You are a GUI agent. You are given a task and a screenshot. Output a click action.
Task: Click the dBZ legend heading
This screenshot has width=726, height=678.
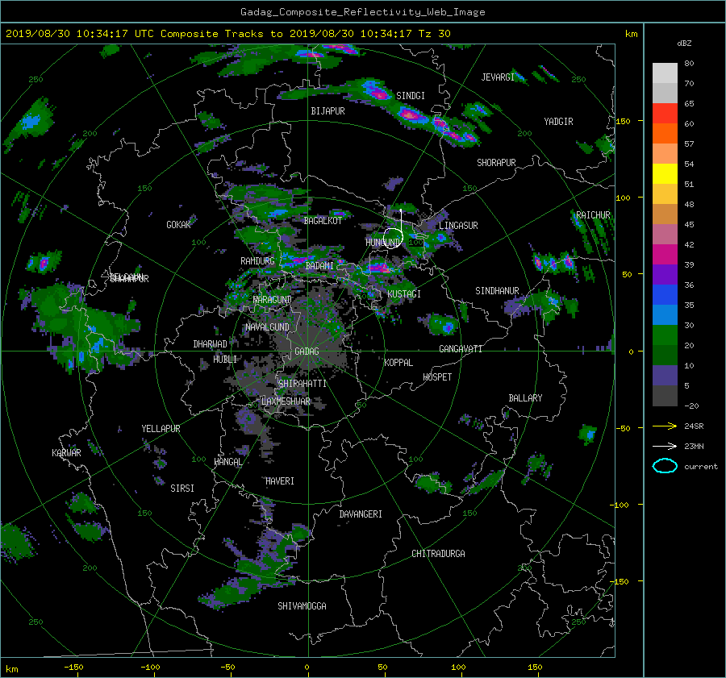[x=684, y=44]
